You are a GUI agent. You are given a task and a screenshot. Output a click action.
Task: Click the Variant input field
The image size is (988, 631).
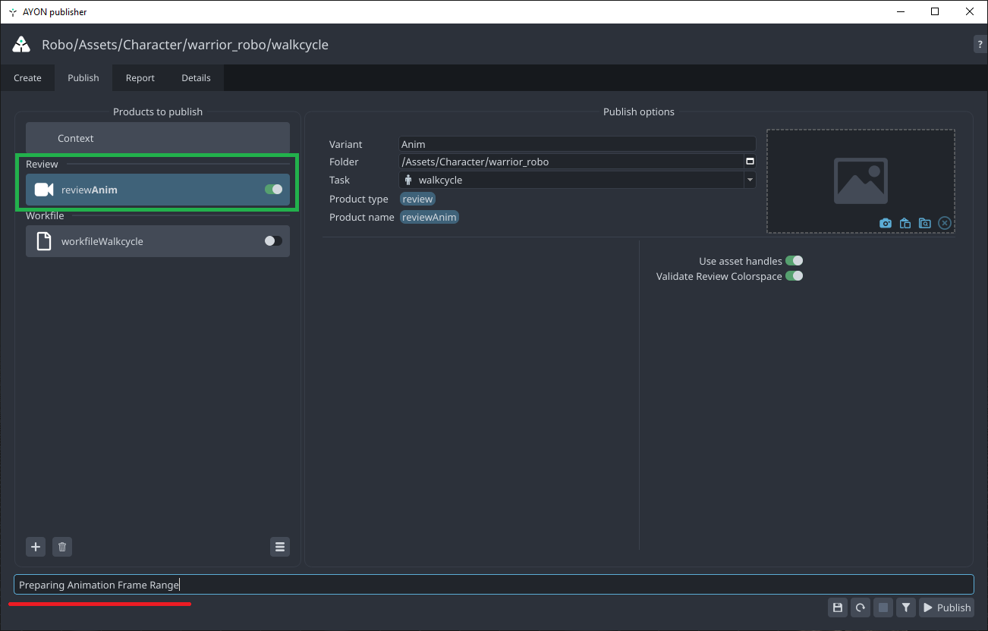point(577,144)
